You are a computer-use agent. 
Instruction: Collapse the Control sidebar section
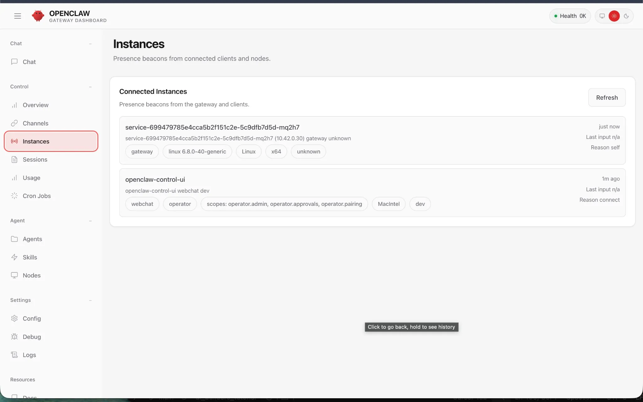pyautogui.click(x=90, y=87)
